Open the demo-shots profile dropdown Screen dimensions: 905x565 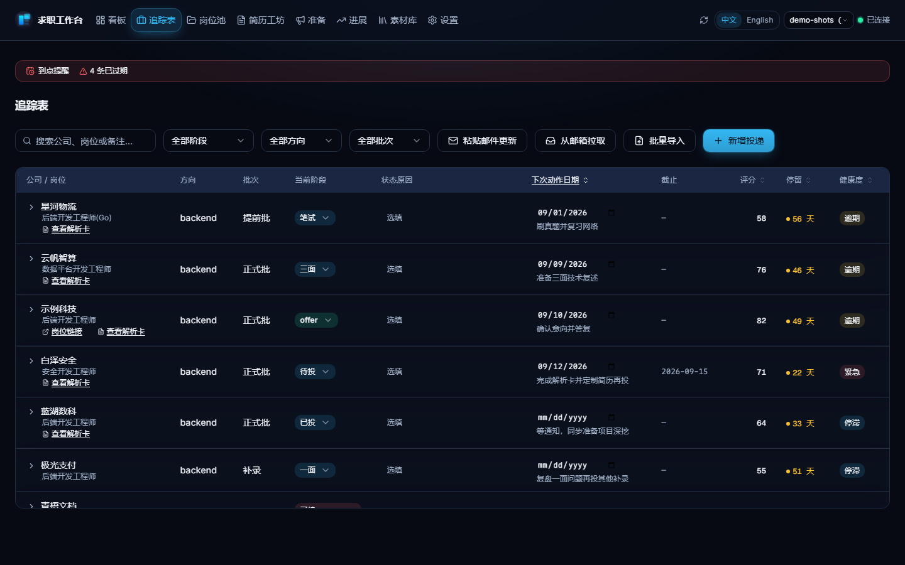point(818,20)
